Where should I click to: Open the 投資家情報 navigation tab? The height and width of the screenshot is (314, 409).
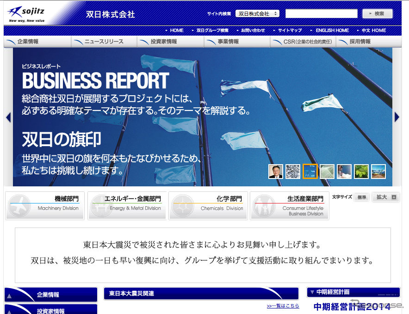point(163,42)
